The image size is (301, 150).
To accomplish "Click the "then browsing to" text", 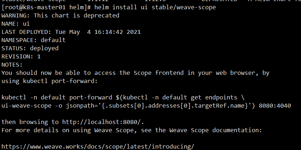I will (30, 122).
